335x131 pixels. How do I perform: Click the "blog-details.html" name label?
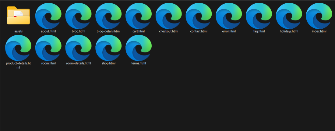click(108, 31)
